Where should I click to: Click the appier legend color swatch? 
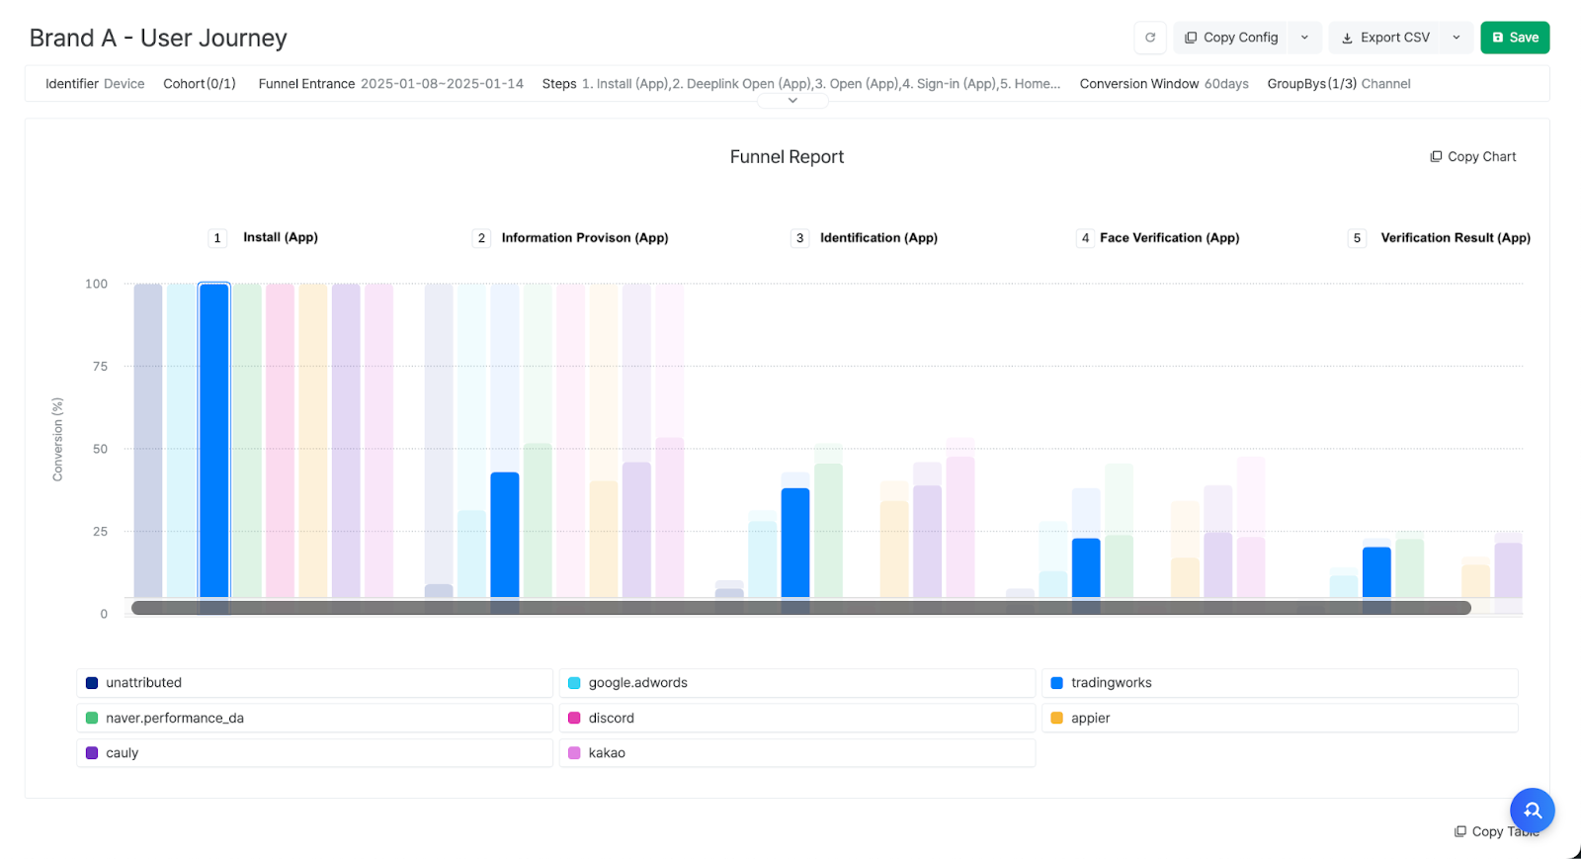1056,719
